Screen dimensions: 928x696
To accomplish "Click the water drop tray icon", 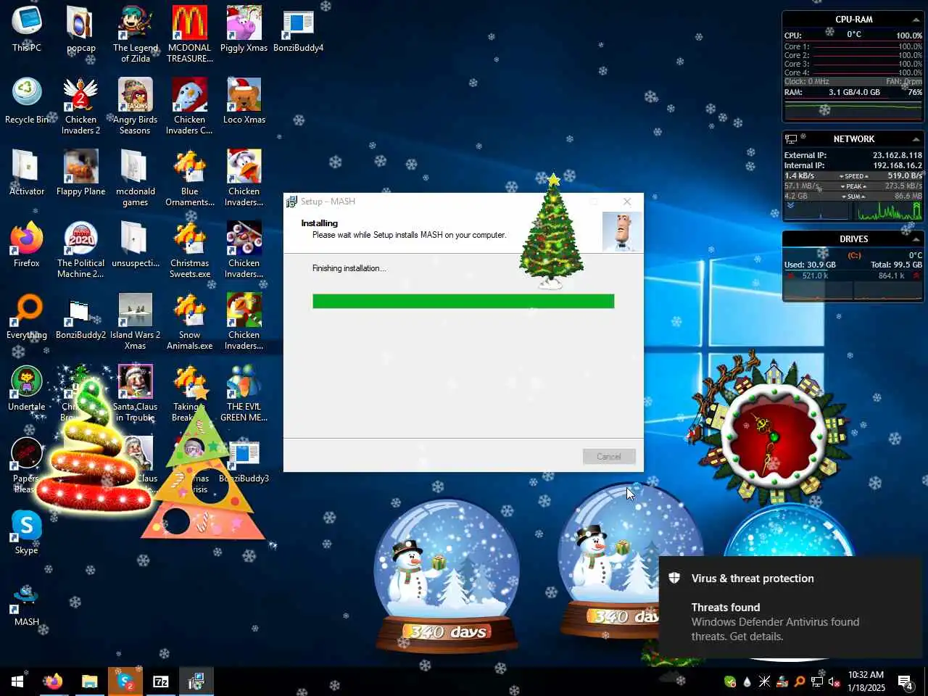I will [747, 681].
